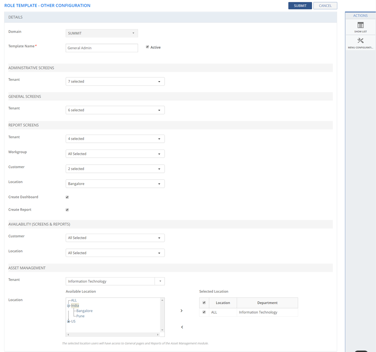Viewport: 376px width, 352px height.
Task: Open Report Screens Location dropdown showing Bangalore
Action: tap(115, 184)
